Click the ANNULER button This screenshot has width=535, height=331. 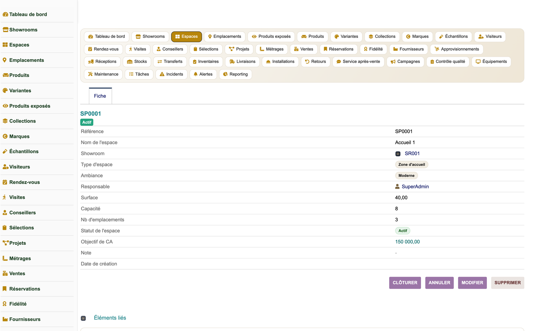coord(439,282)
